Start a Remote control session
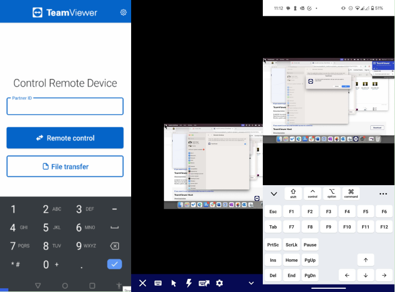Image resolution: width=395 pixels, height=292 pixels. click(x=65, y=138)
